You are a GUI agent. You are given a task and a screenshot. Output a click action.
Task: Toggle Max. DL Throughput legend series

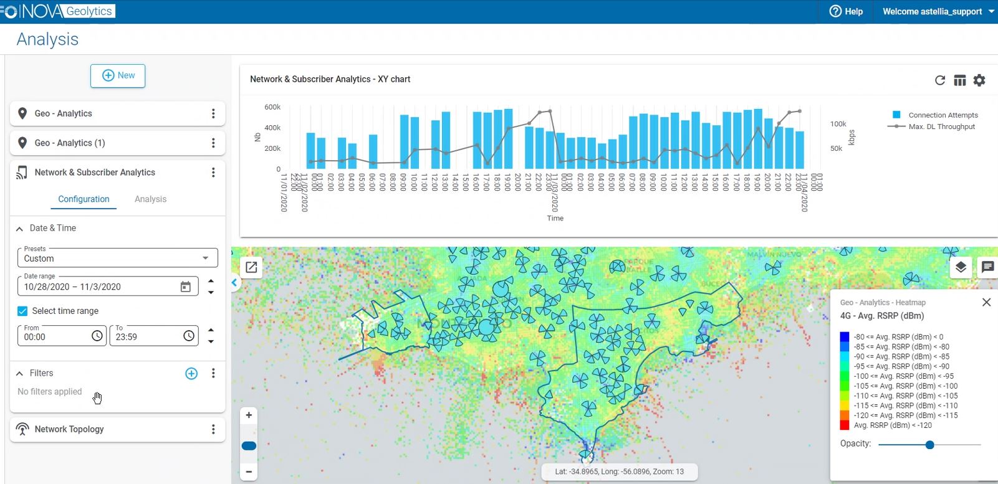[941, 126]
